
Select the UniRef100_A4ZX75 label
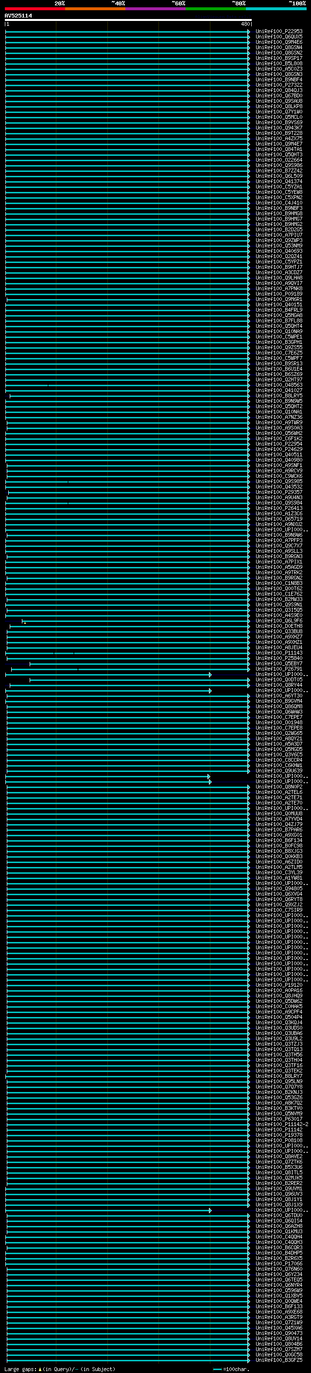click(x=278, y=139)
